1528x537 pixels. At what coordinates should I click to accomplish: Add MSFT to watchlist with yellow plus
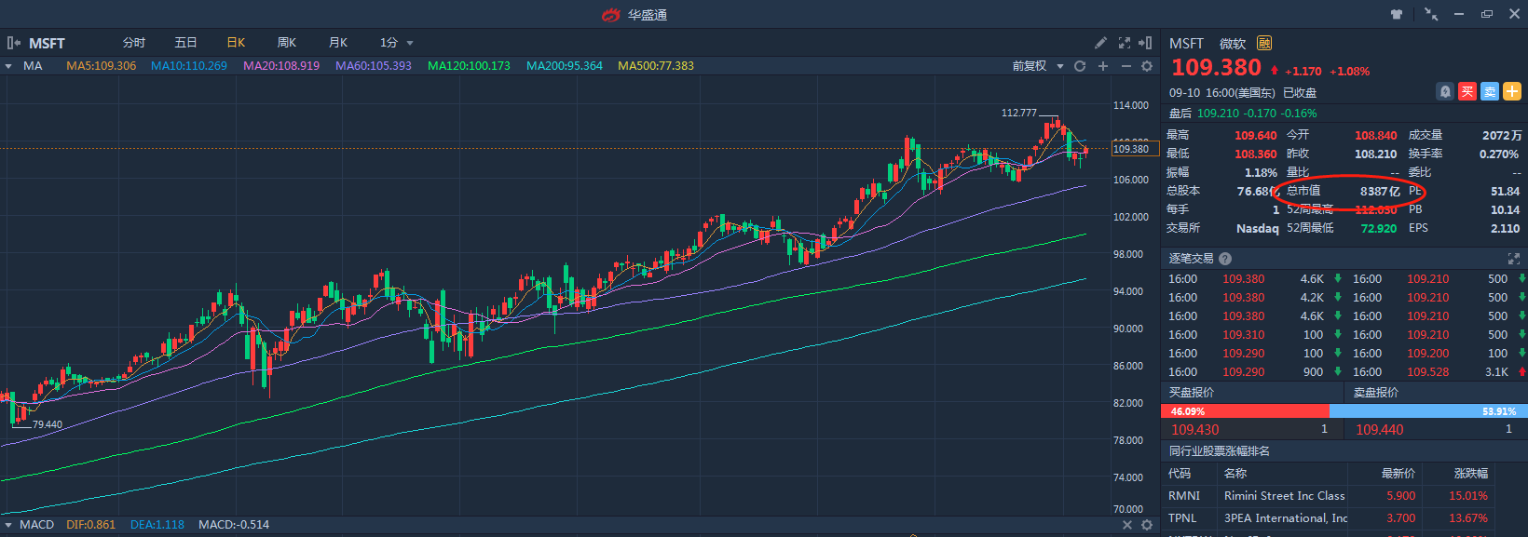coord(1512,91)
